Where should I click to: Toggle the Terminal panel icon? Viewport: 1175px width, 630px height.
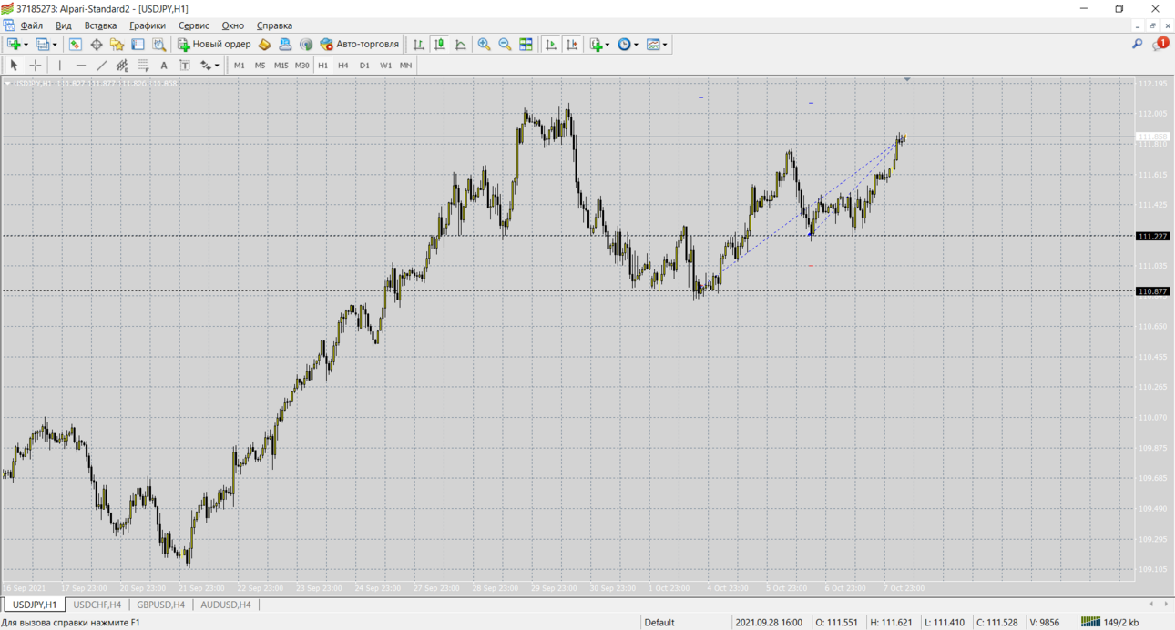pos(138,44)
